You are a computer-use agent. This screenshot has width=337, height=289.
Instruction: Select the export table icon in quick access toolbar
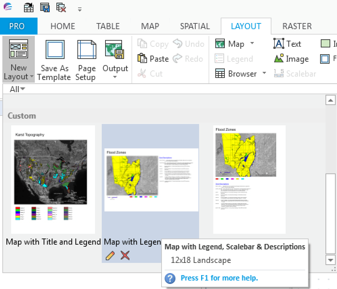coord(29,7)
